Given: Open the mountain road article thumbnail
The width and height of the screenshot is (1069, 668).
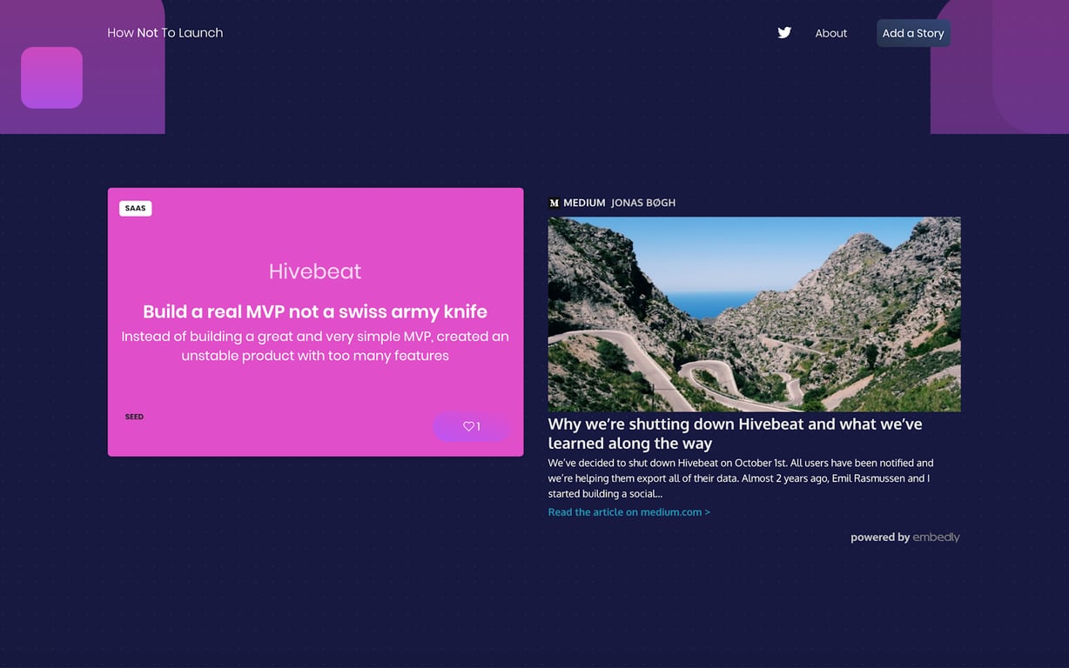Looking at the screenshot, I should pyautogui.click(x=754, y=314).
